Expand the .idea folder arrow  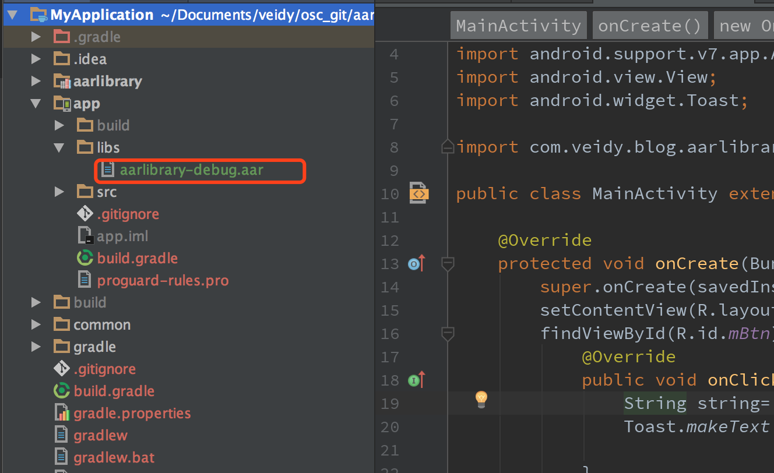click(x=36, y=59)
